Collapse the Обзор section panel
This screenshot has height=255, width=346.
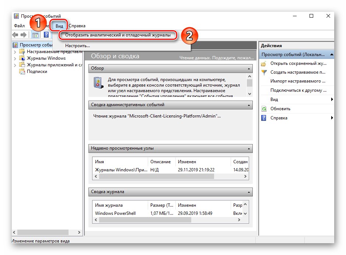coord(249,68)
